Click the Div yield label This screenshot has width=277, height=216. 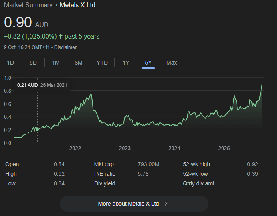[x=105, y=183]
